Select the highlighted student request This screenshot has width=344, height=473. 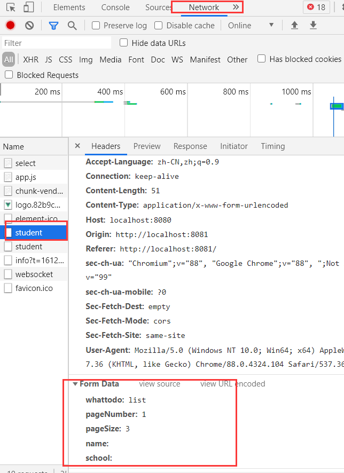pos(34,233)
